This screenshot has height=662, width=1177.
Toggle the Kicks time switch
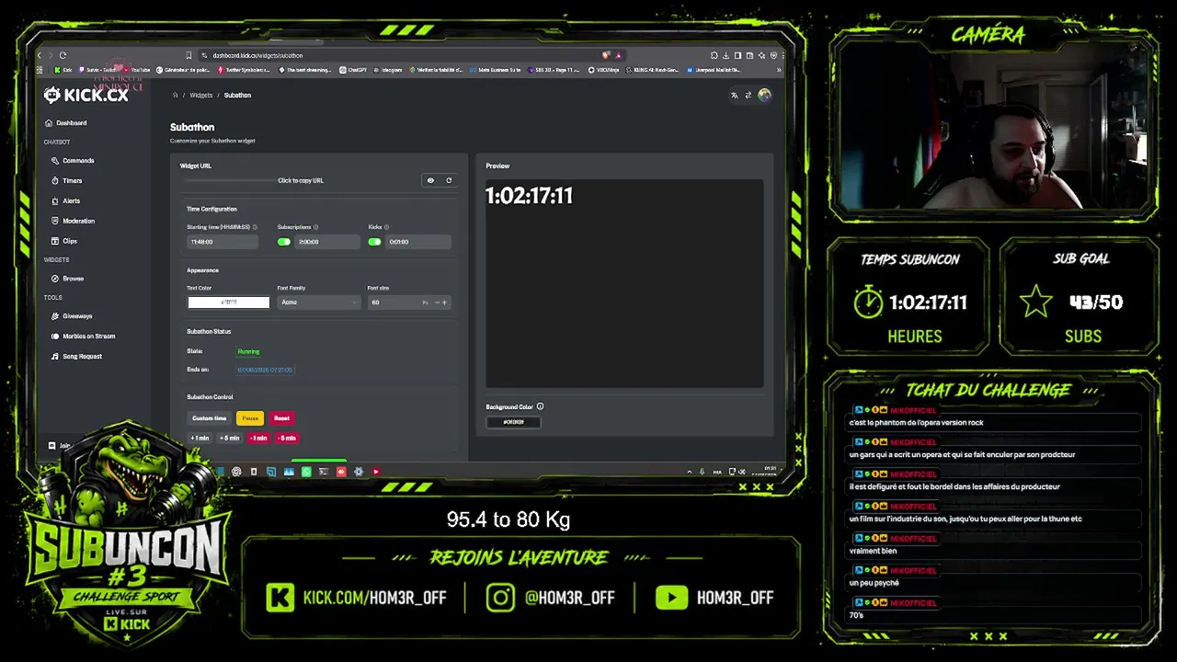[x=374, y=242]
